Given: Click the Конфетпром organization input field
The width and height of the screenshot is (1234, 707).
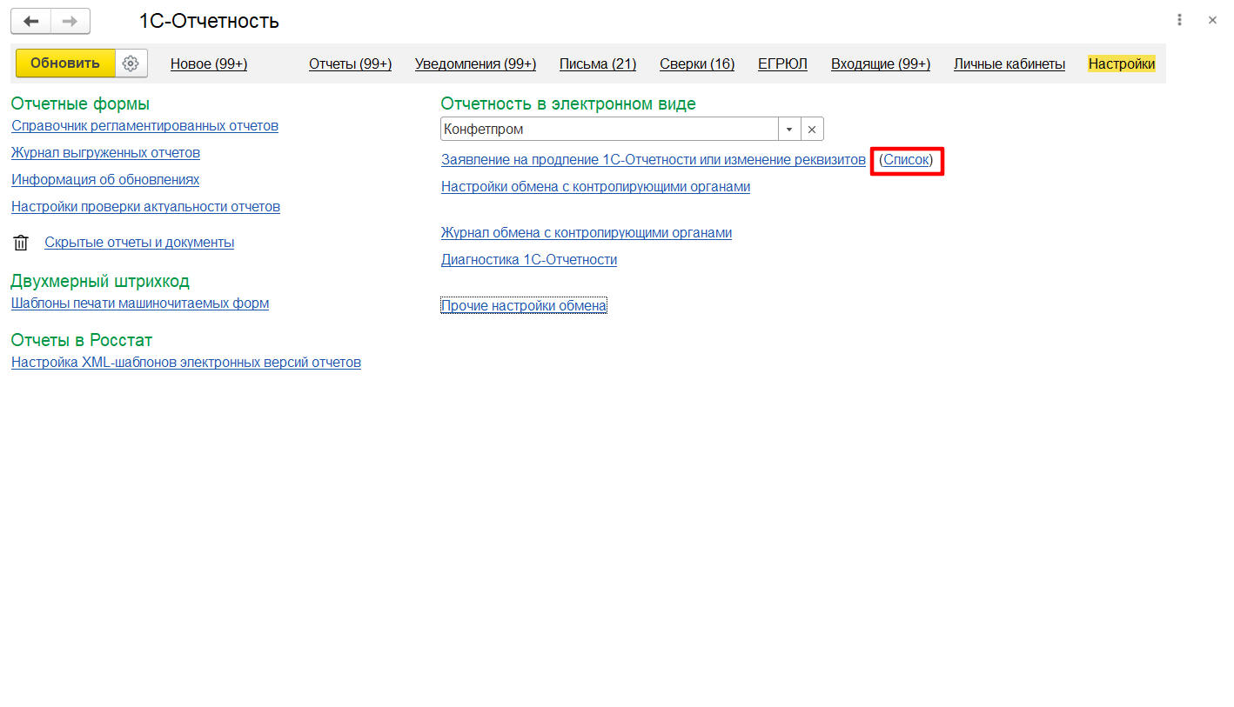Looking at the screenshot, I should [x=609, y=129].
